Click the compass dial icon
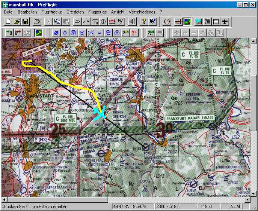 [167, 21]
